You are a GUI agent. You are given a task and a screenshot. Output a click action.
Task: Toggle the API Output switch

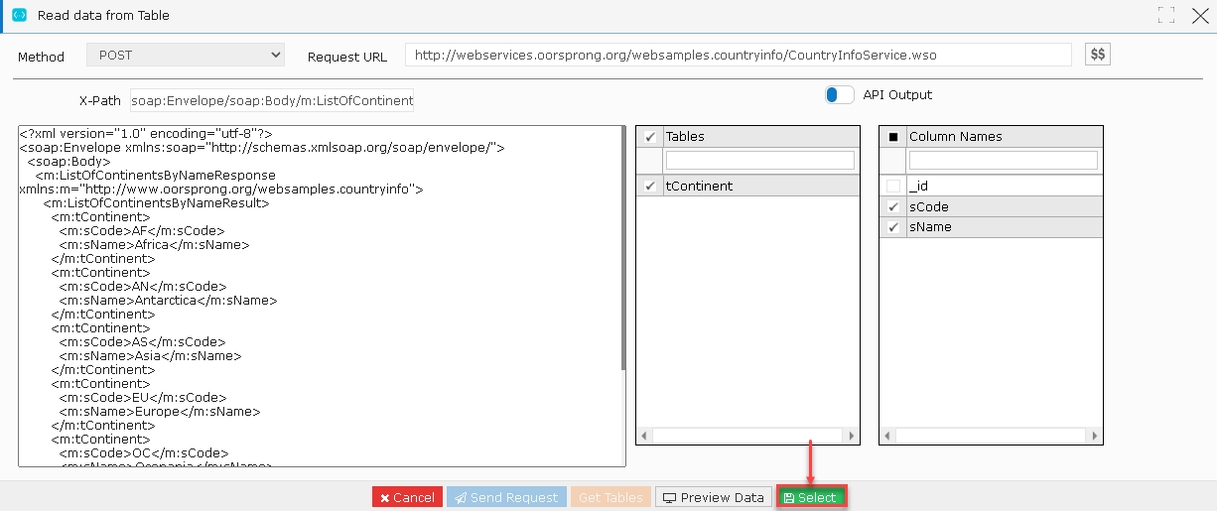[x=839, y=94]
